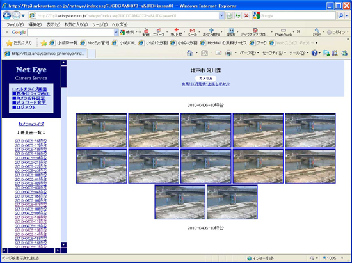Open the first thumbnail in the top row
This screenshot has width=352, height=263.
102,130
